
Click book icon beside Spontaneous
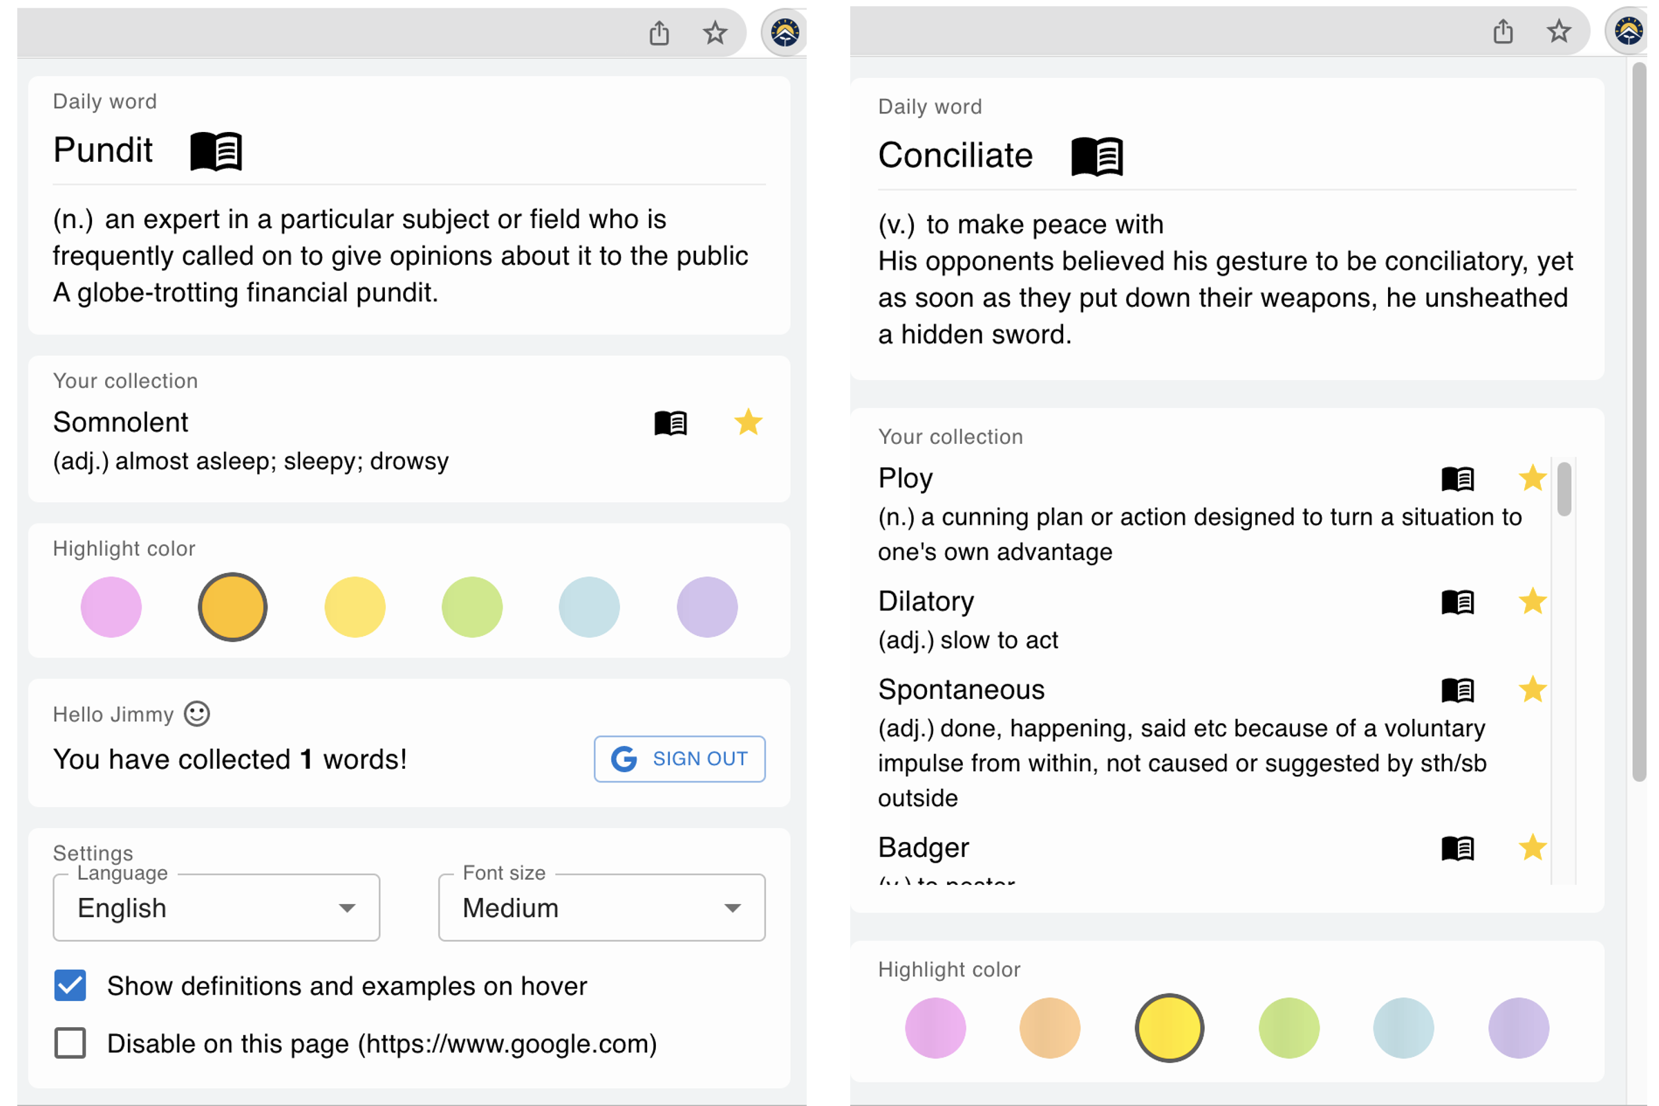tap(1457, 690)
